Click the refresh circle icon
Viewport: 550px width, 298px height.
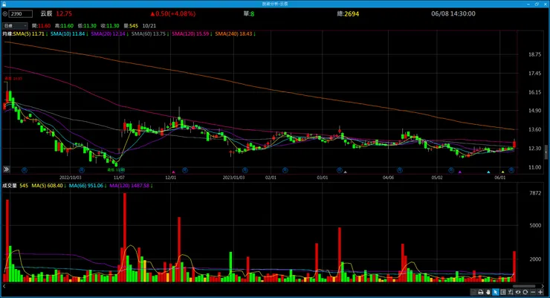(525, 292)
